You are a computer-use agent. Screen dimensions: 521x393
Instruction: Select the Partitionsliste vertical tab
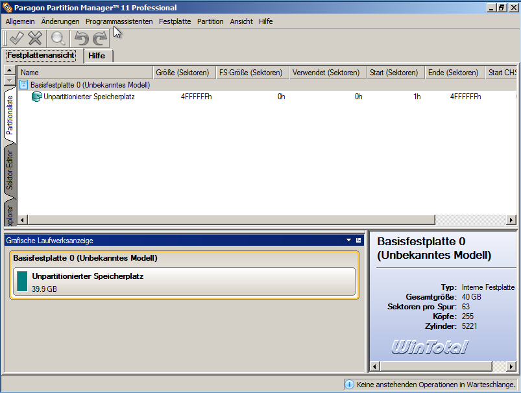[10, 115]
